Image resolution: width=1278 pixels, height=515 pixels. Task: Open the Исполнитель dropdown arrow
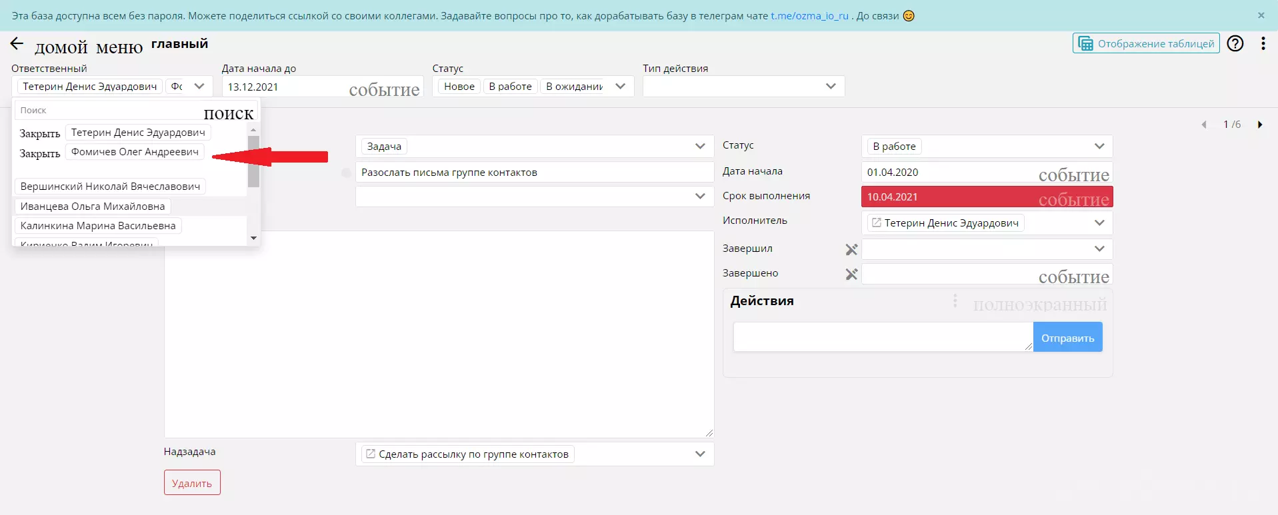pos(1099,223)
